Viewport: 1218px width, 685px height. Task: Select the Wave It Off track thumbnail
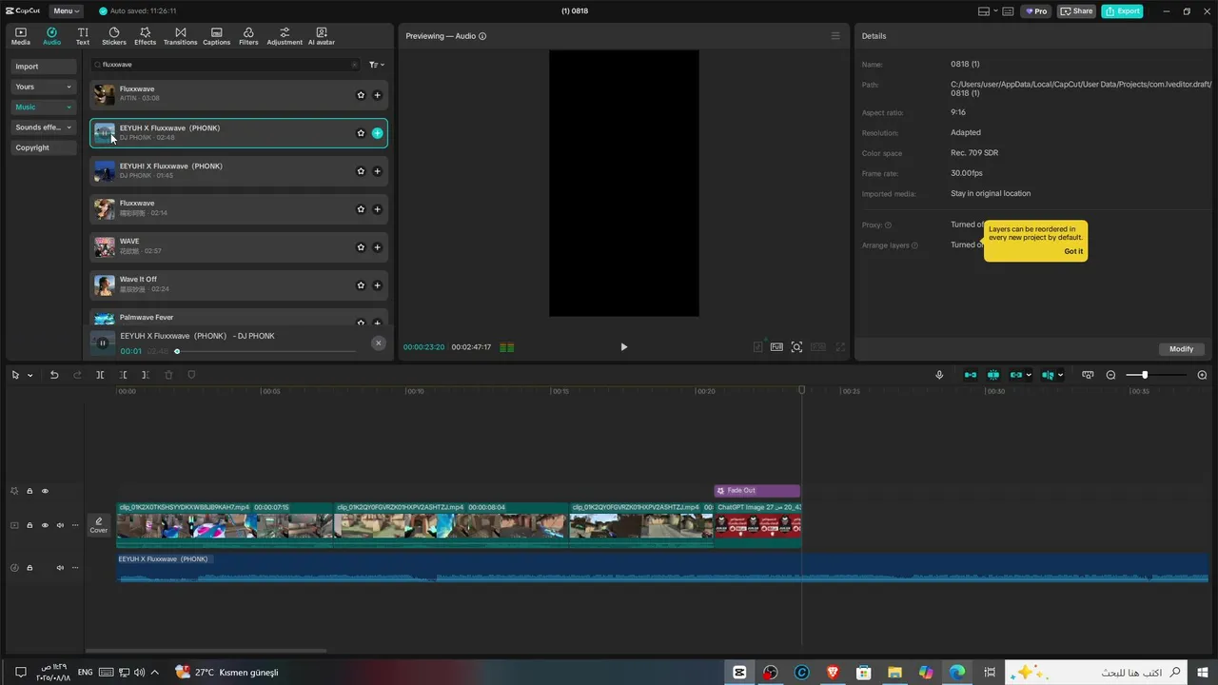[105, 284]
